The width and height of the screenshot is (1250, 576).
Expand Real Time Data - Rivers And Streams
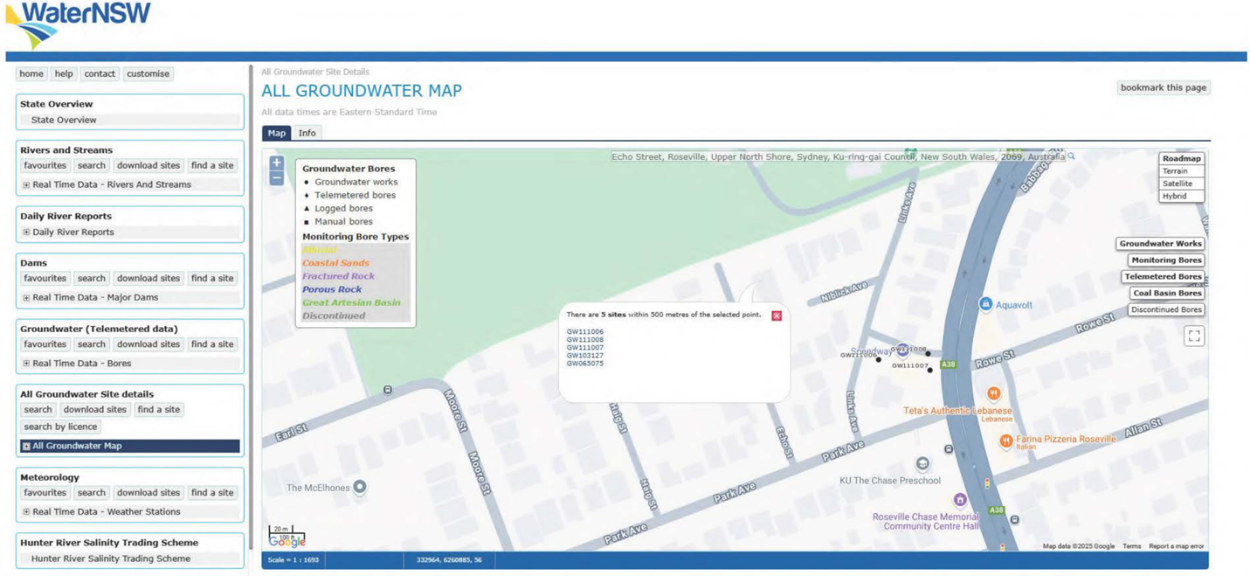27,185
